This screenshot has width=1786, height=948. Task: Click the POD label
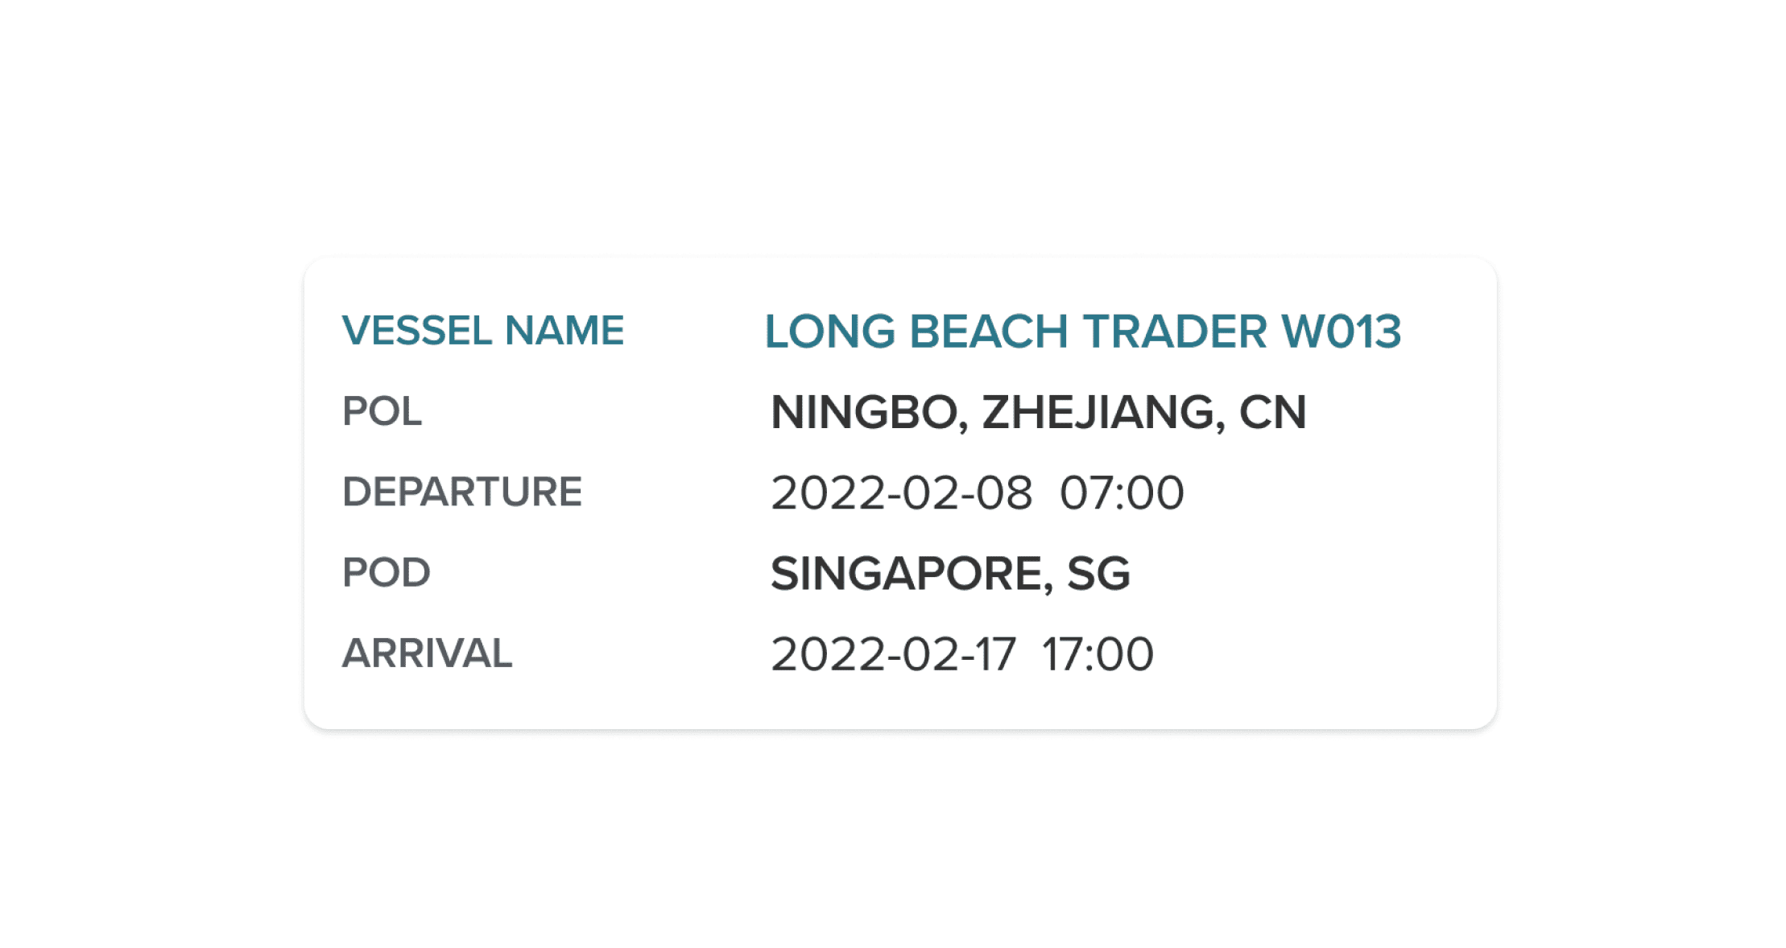pyautogui.click(x=386, y=572)
